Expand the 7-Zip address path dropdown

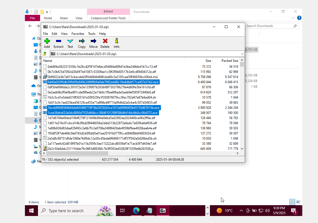[242, 54]
